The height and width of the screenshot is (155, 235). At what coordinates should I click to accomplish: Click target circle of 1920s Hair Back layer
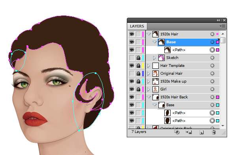(212, 97)
